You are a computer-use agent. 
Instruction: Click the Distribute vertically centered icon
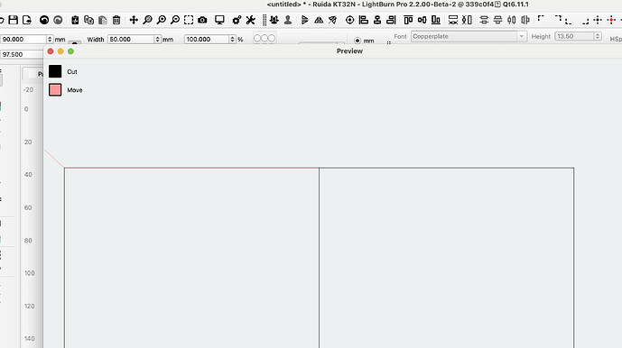click(484, 20)
